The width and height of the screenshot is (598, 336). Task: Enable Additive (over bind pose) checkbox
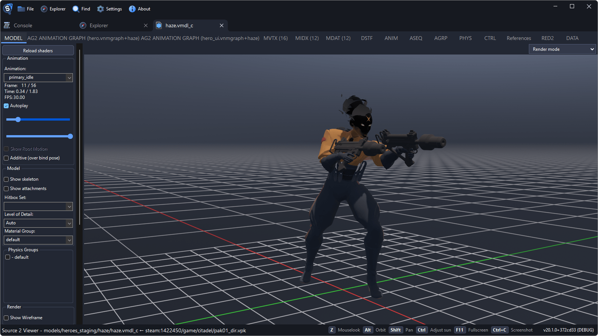[6, 158]
